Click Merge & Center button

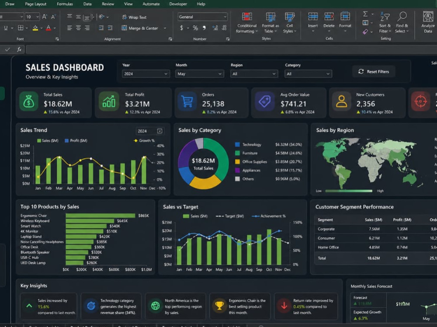(140, 28)
